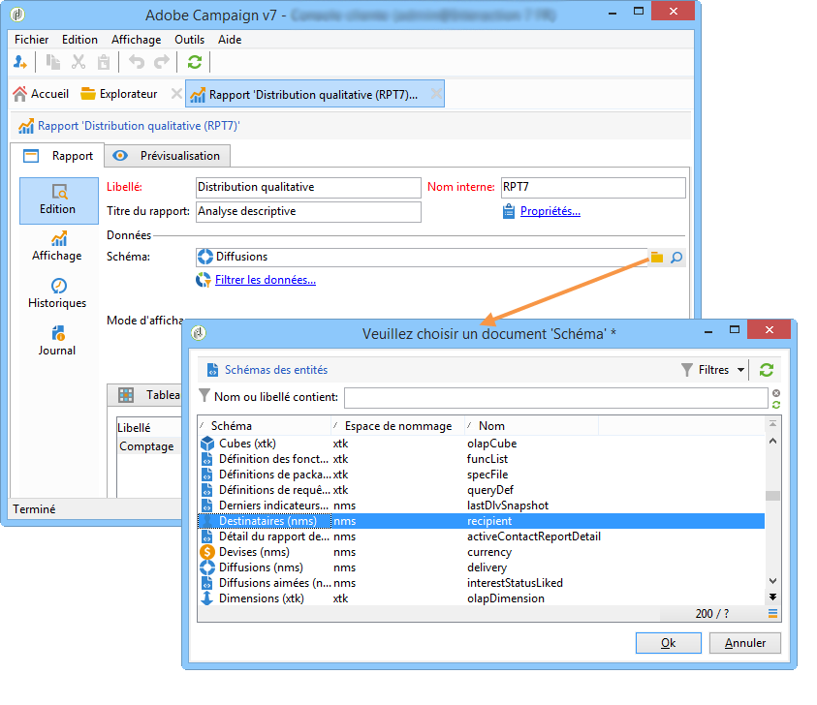The width and height of the screenshot is (817, 705).
Task: Open the Fichier menu
Action: (31, 40)
